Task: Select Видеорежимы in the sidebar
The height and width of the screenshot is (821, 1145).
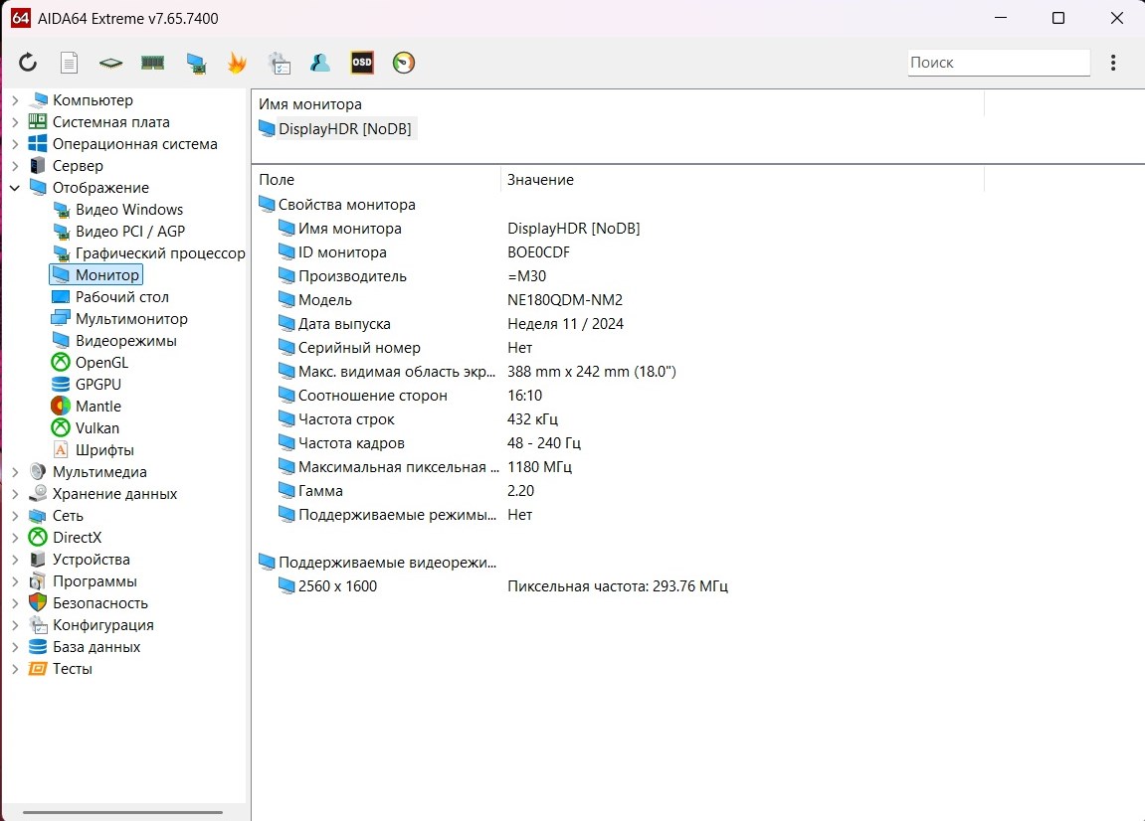Action: click(125, 341)
